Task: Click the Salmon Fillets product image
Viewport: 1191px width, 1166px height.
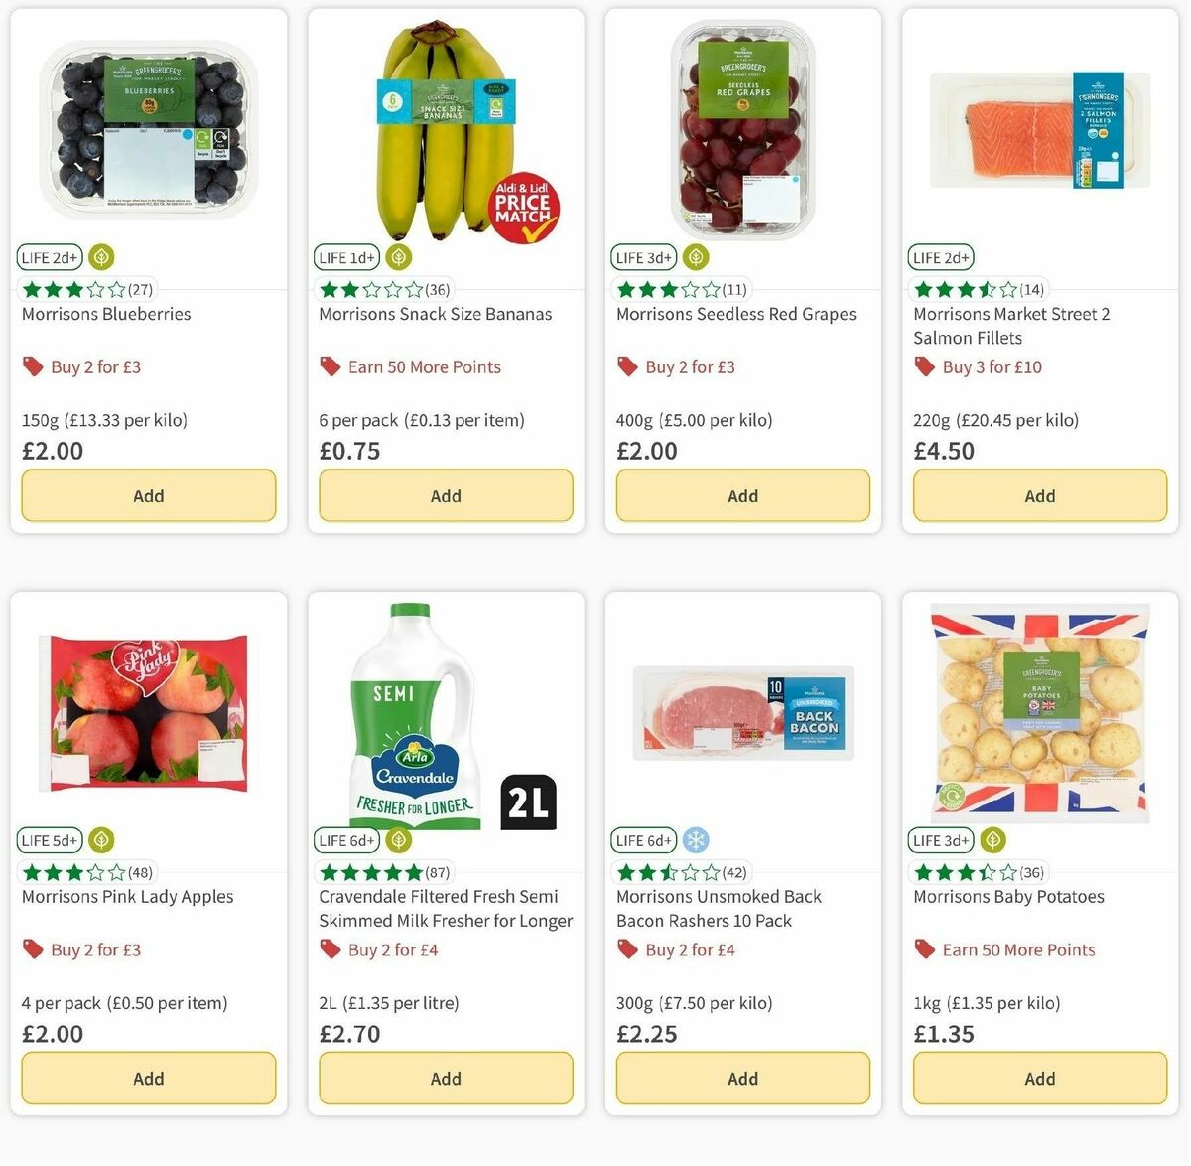Action: click(x=1039, y=129)
